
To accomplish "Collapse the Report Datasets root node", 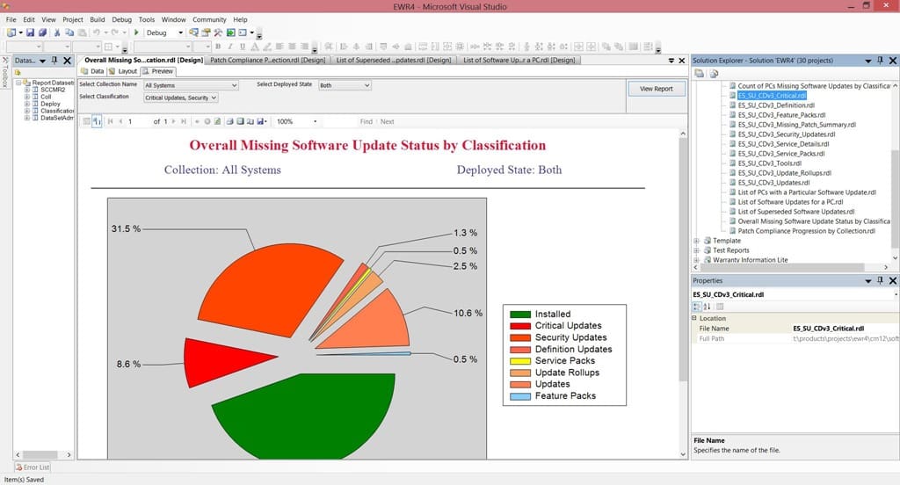I will click(18, 83).
